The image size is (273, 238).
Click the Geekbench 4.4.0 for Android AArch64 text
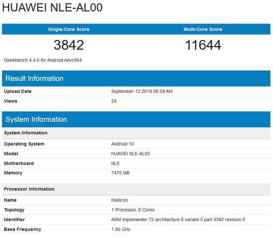(43, 60)
